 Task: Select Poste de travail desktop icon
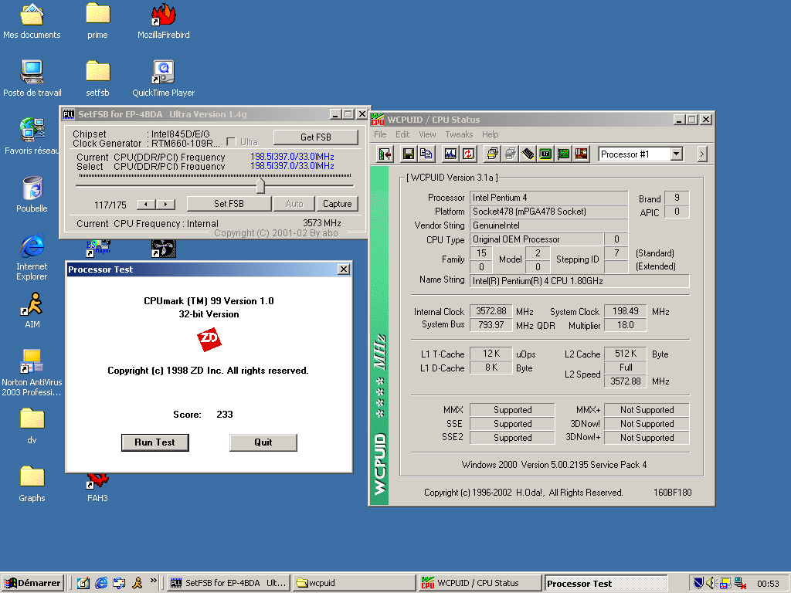click(32, 79)
